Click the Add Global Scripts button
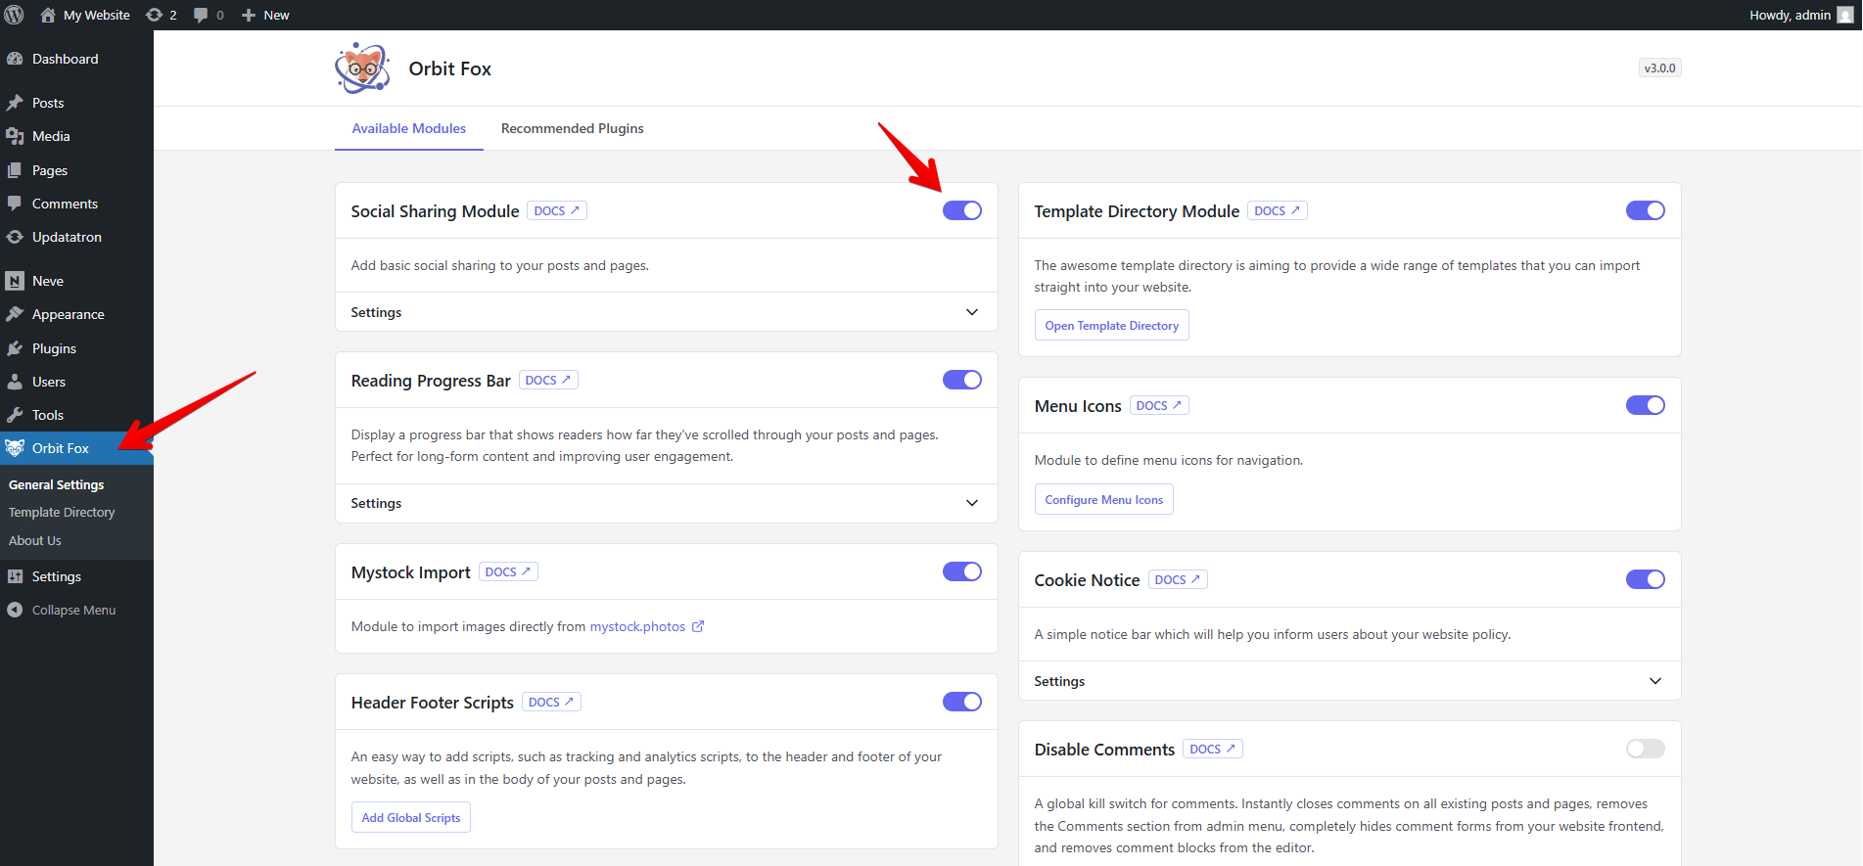This screenshot has height=866, width=1863. pos(411,817)
